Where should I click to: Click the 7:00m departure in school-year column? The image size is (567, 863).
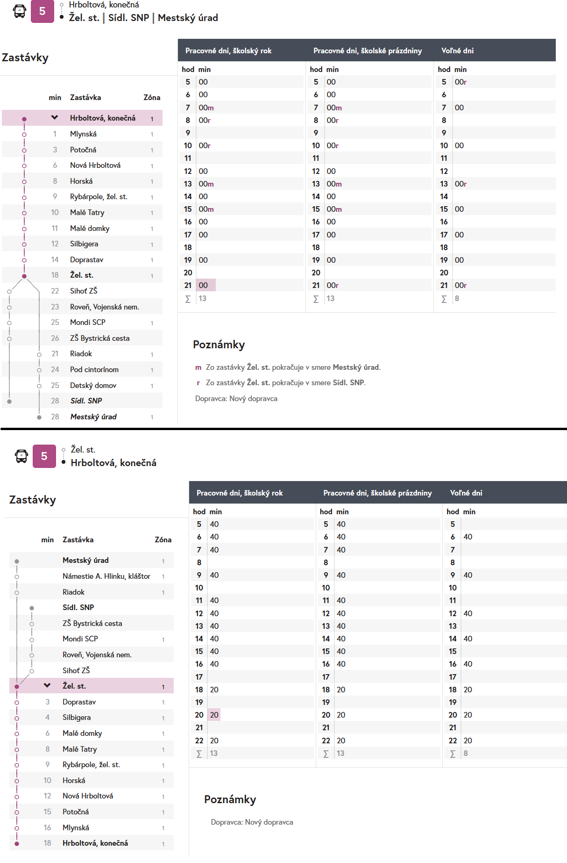(x=206, y=108)
